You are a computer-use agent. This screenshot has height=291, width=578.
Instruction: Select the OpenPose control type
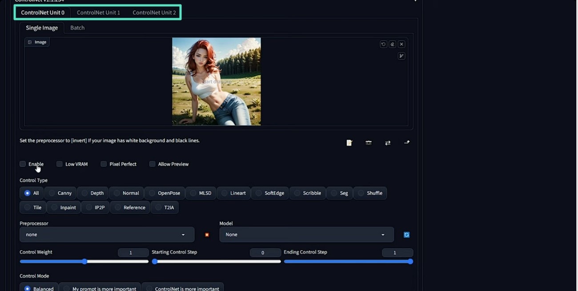click(x=165, y=193)
